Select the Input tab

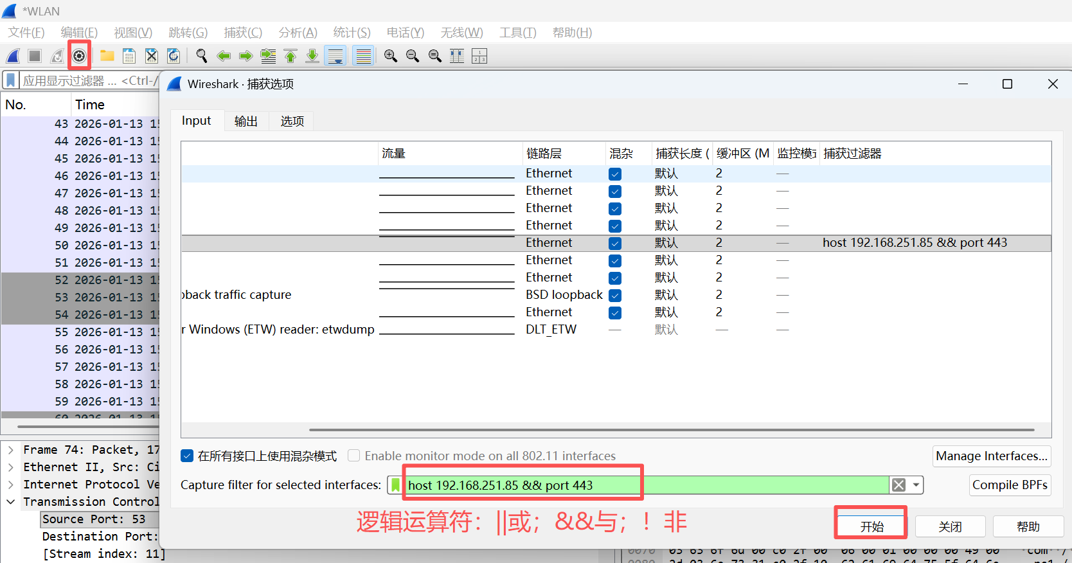click(197, 121)
